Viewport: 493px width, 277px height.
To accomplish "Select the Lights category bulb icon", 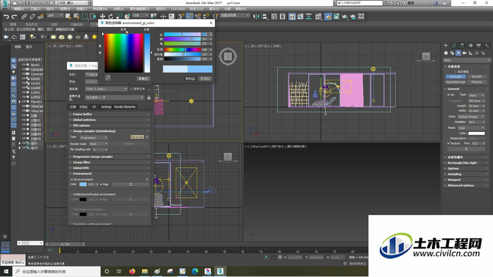I will (x=458, y=53).
